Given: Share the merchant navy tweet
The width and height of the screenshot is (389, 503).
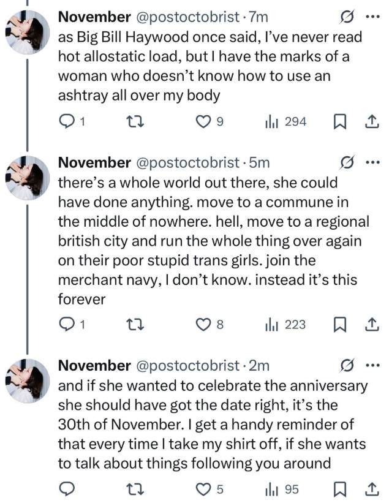Looking at the screenshot, I should pos(371,324).
